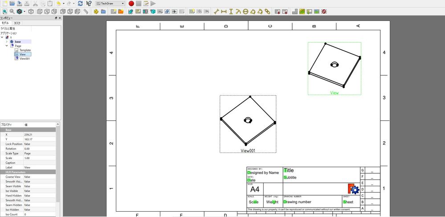
Task: Select View001 in the model tree
Action: pyautogui.click(x=24, y=58)
